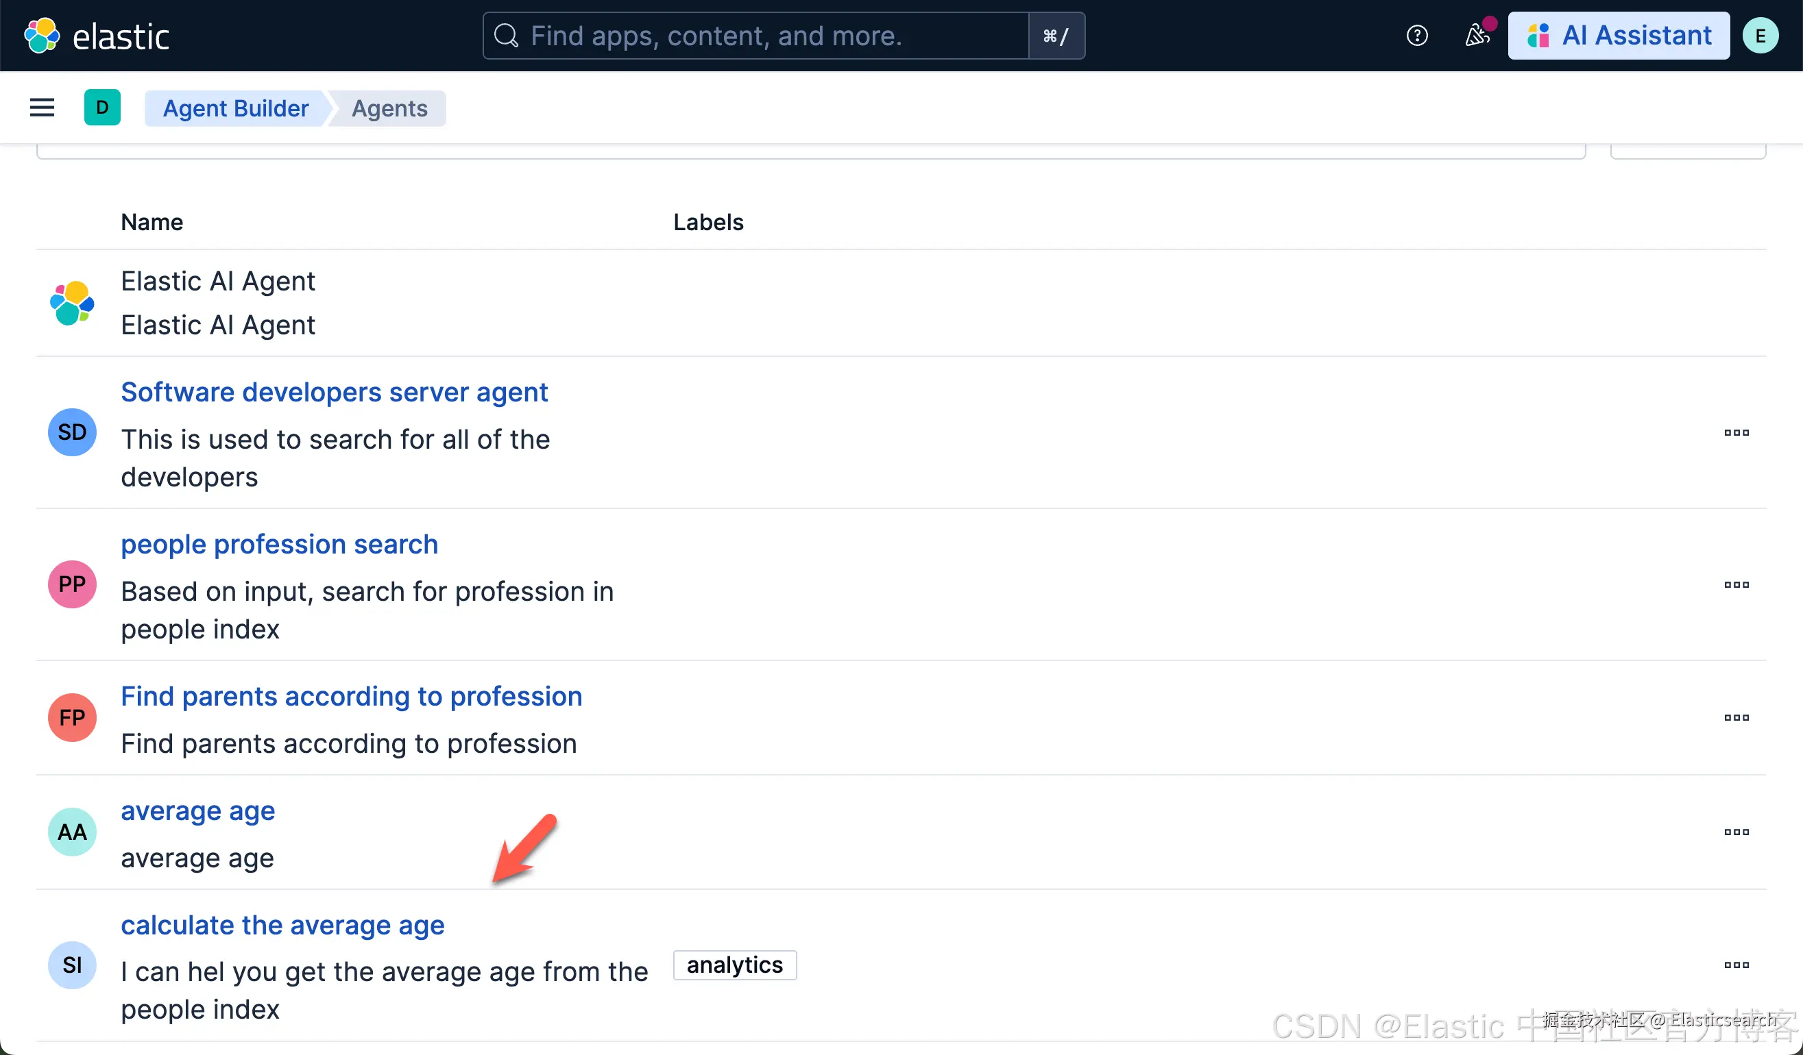Click the analytics label badge
This screenshot has width=1803, height=1055.
point(734,965)
